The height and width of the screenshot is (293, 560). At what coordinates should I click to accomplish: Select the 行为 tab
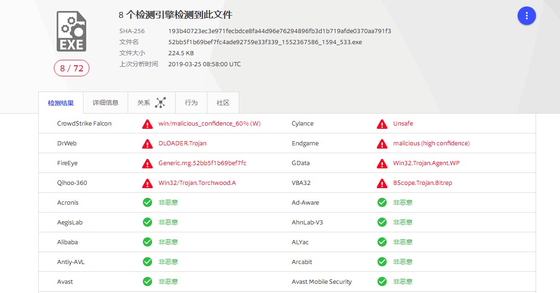[x=191, y=103]
